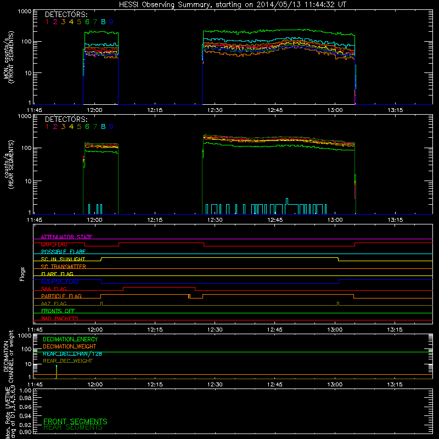This screenshot has height=439, width=439.
Task: Click the REAR SEGMENTS livetime legend label
Action: coord(73,427)
